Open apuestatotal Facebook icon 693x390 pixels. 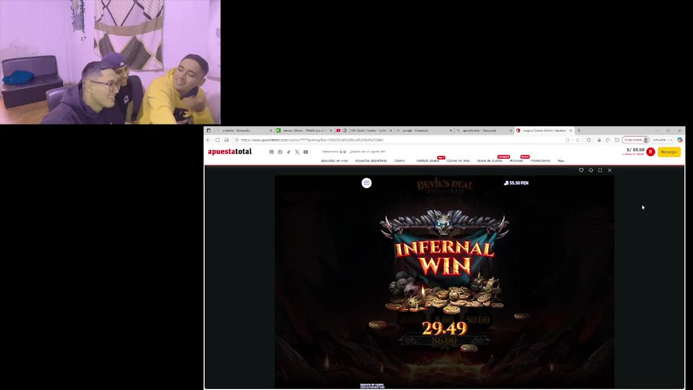point(280,152)
